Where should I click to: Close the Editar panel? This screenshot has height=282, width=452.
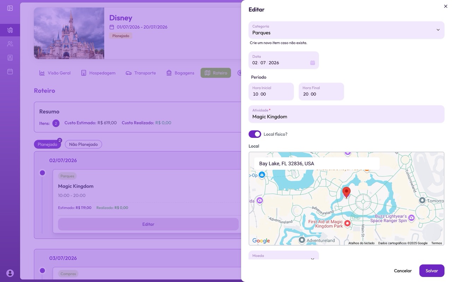click(445, 6)
